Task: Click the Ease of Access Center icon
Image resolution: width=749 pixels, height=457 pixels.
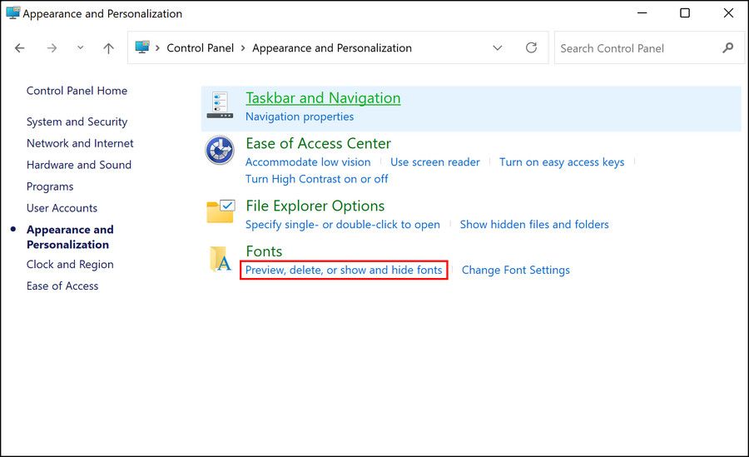Action: [220, 150]
